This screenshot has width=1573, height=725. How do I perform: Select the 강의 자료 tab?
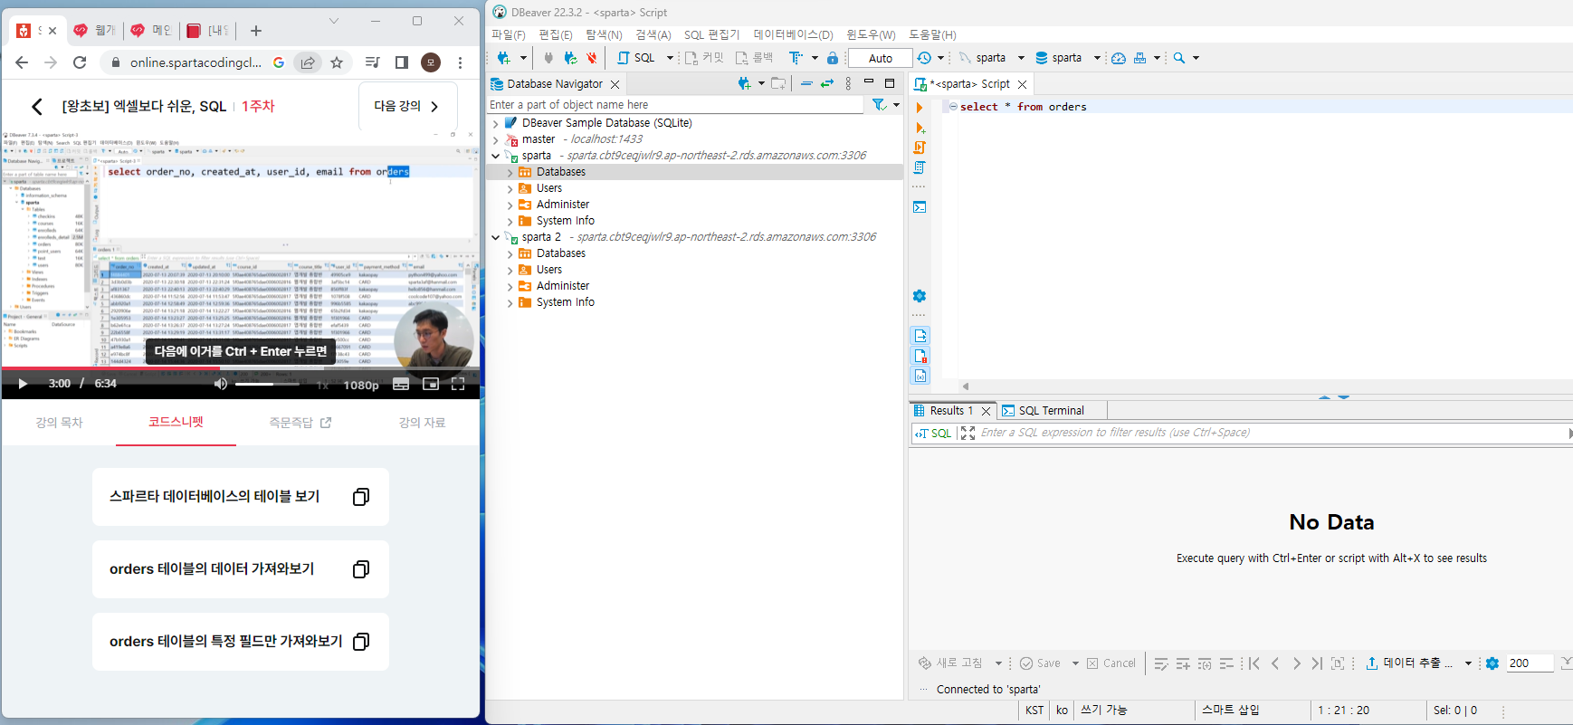click(x=422, y=423)
